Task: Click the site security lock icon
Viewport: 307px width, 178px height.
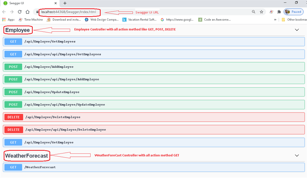Action: (x=37, y=12)
